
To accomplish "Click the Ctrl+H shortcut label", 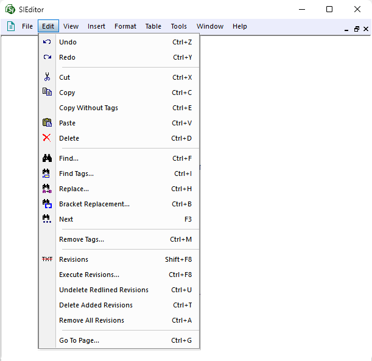I will [181, 189].
